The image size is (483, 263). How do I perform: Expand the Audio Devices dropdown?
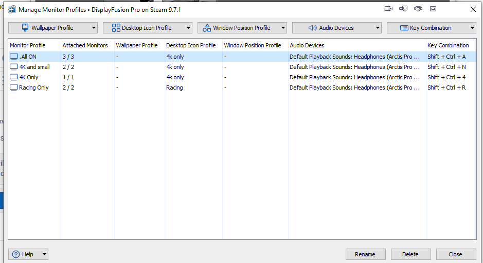pos(336,28)
